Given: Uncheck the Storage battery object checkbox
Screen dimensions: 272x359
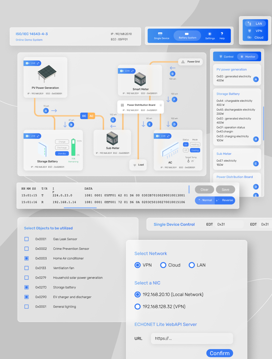Looking at the screenshot, I should 27,288.
